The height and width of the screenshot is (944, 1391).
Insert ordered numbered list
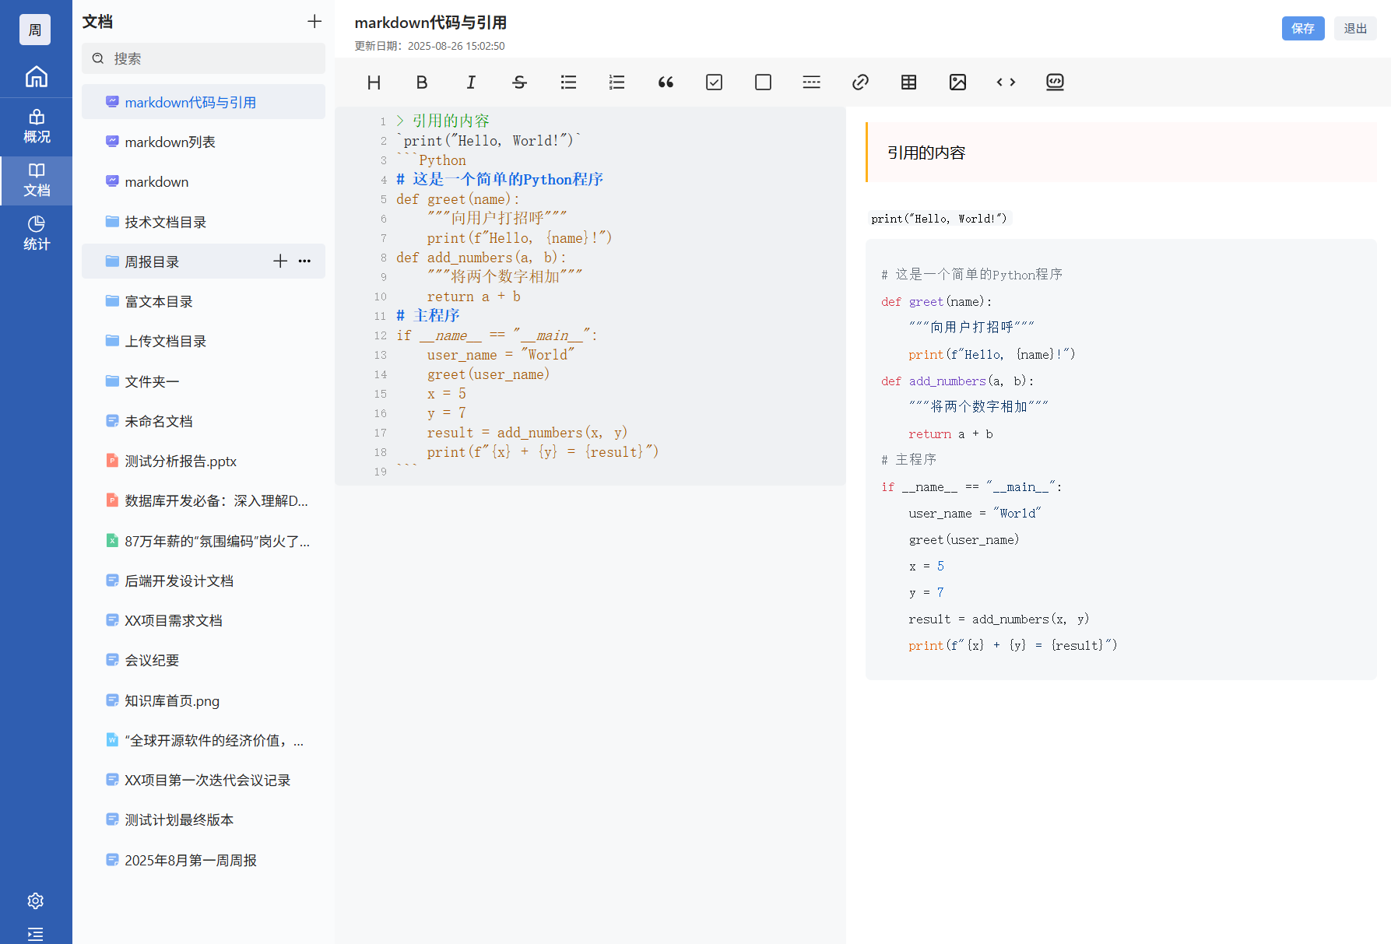tap(616, 82)
